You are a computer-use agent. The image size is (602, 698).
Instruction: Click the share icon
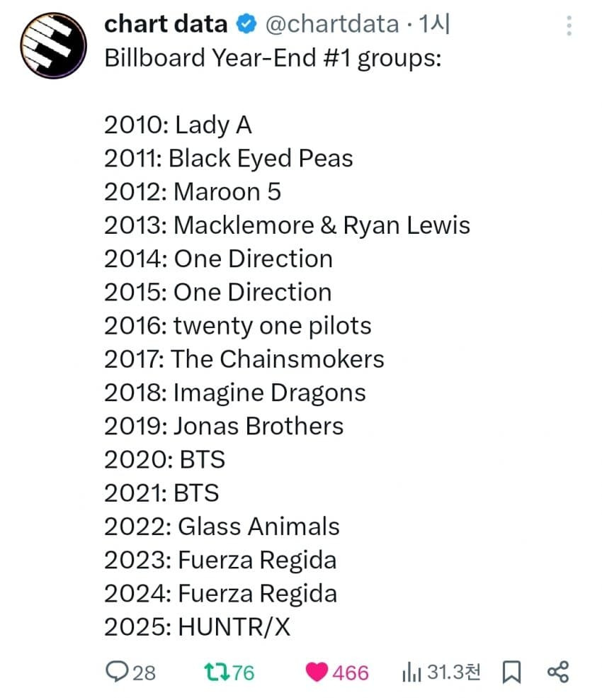click(x=559, y=671)
